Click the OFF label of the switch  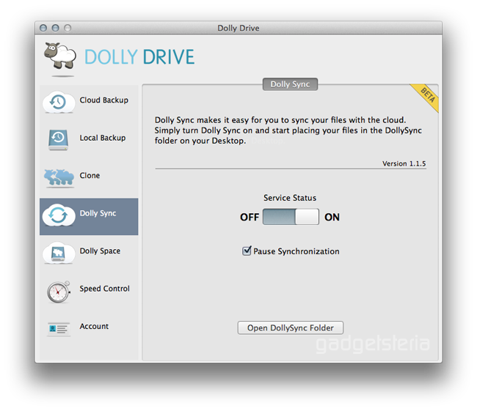point(250,217)
